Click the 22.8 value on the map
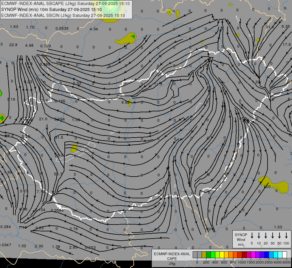This screenshot has height=268, width=292. (x=13, y=45)
